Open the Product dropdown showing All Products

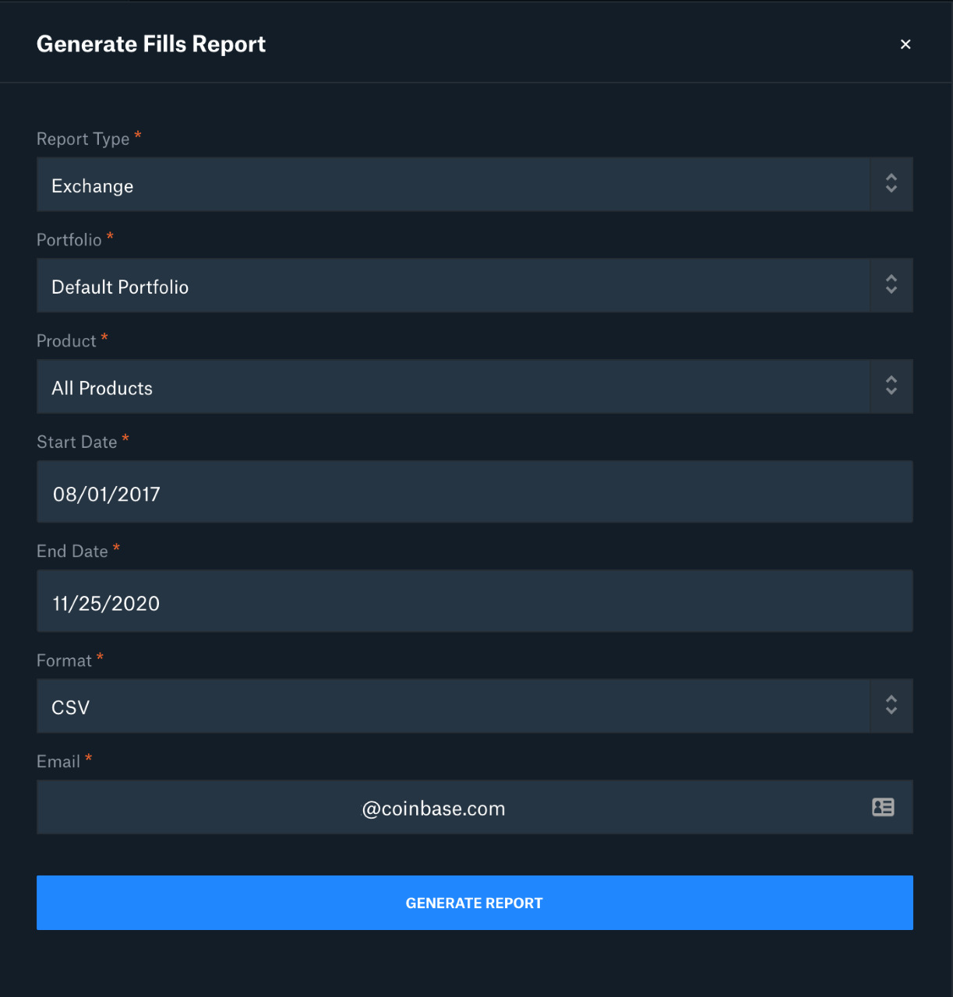[475, 387]
